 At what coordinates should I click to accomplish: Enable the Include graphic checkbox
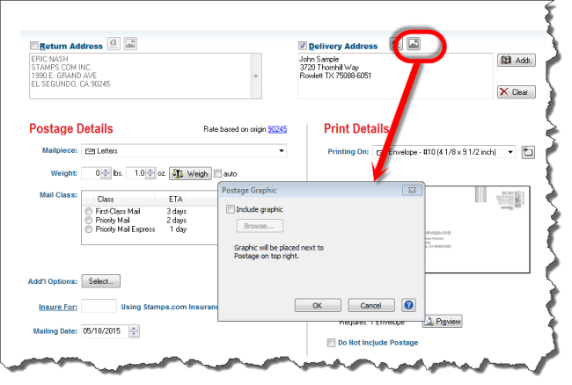[231, 209]
